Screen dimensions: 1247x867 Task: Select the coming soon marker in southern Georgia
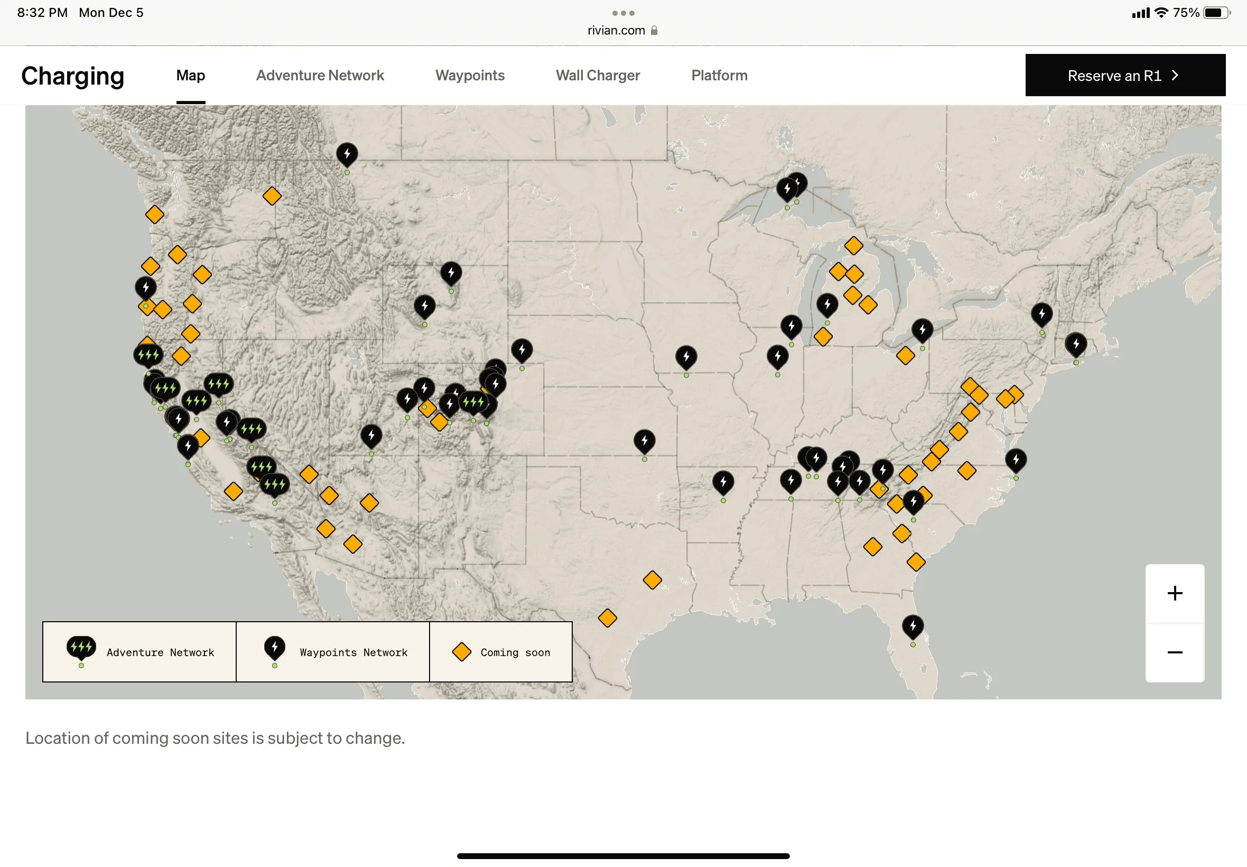916,562
